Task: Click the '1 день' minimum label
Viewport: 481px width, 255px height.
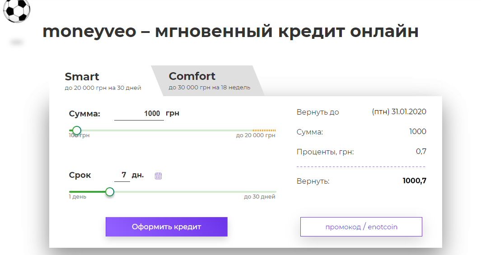Action: click(x=78, y=197)
